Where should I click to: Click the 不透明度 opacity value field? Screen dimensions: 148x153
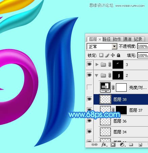pyautogui.click(x=143, y=46)
